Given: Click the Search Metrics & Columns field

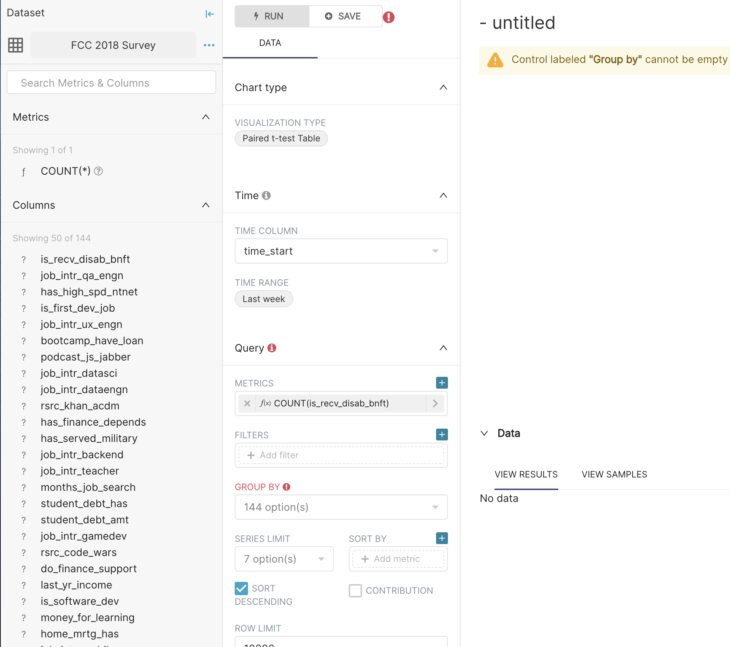Looking at the screenshot, I should coord(111,82).
